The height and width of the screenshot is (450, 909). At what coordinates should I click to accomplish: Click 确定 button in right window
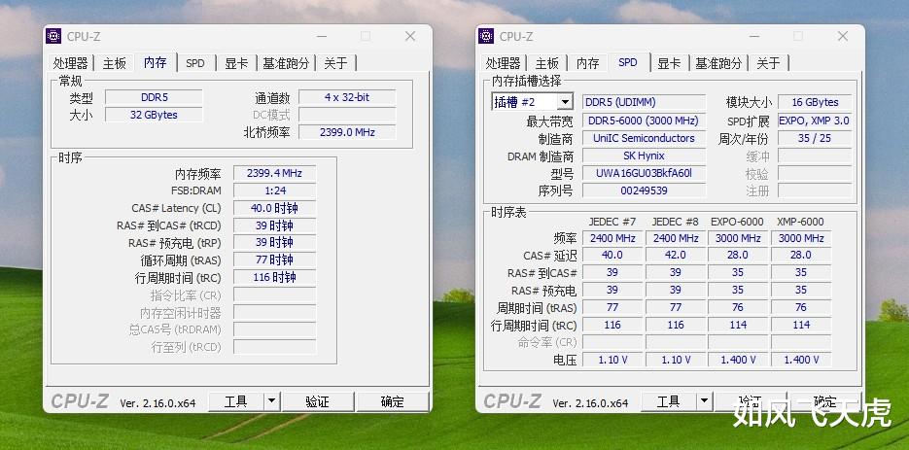(x=825, y=401)
